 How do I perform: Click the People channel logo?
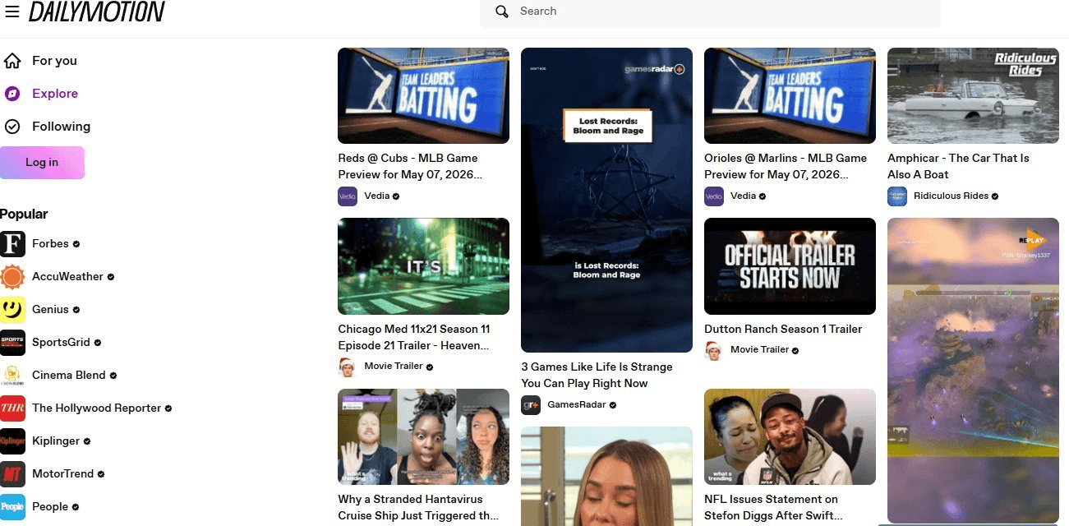12,507
